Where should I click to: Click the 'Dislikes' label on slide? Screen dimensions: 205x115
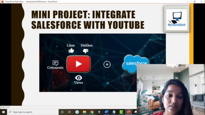coord(86,45)
